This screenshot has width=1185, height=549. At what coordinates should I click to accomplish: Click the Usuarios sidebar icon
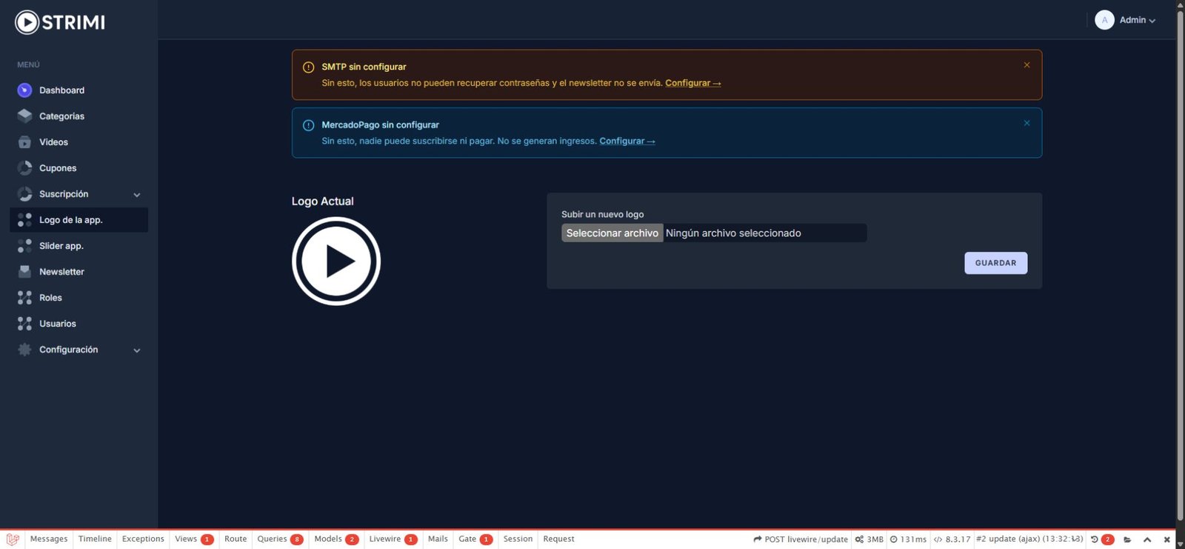[24, 324]
